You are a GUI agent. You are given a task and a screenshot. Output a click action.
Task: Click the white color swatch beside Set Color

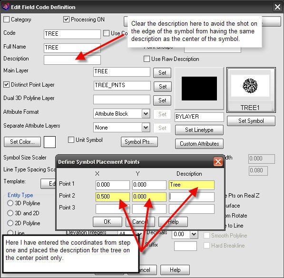click(x=49, y=142)
